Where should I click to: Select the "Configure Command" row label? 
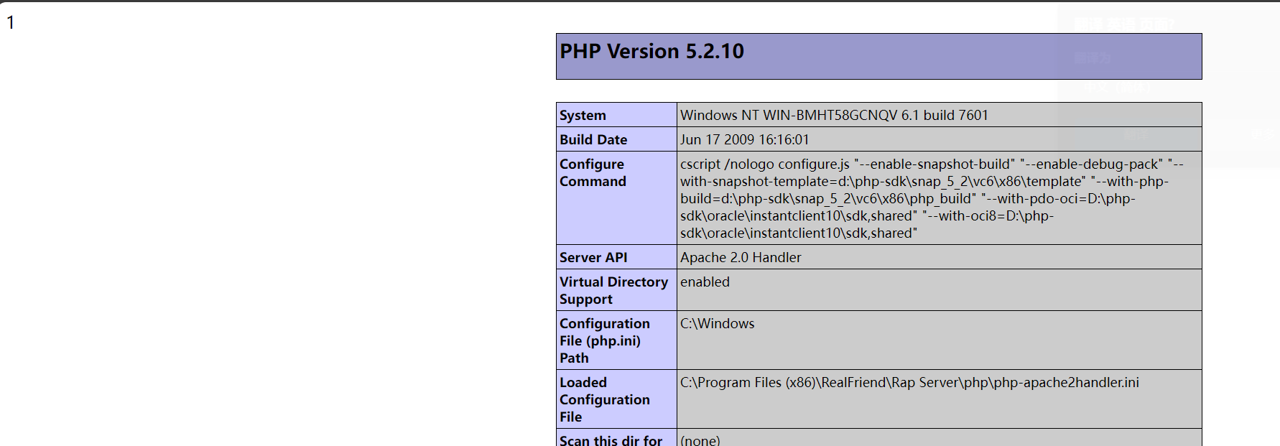(593, 173)
